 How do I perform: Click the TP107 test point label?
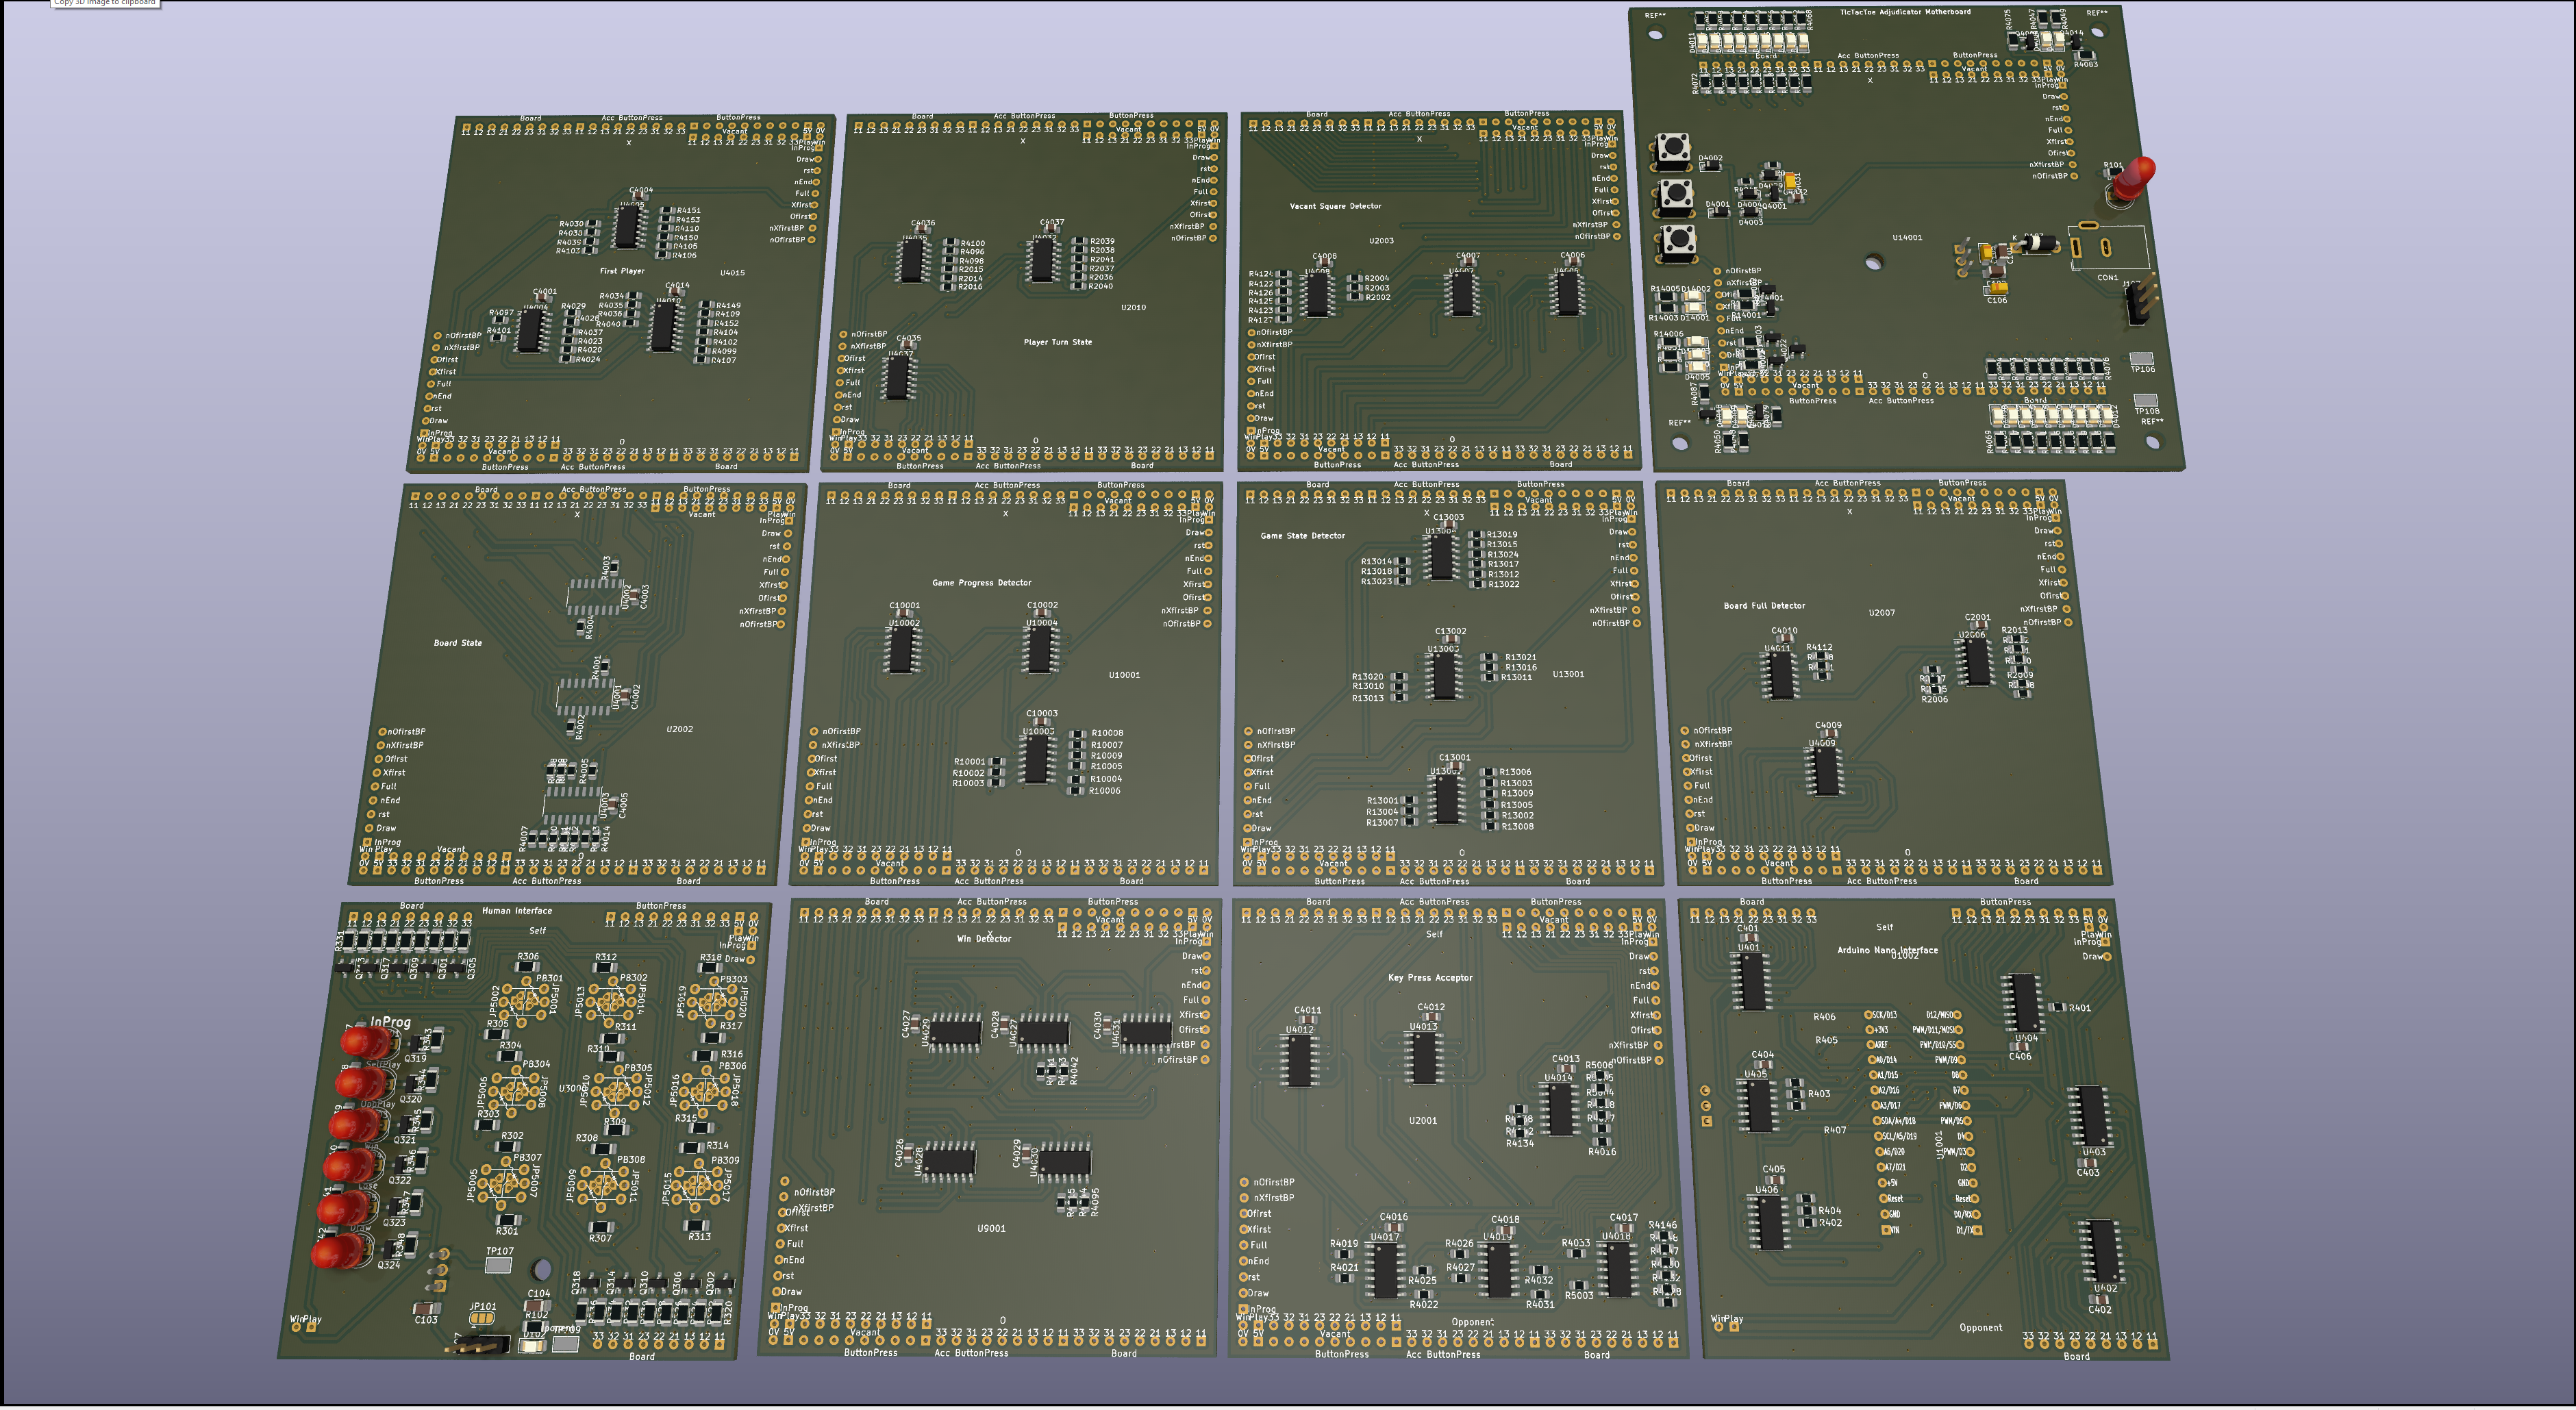pyautogui.click(x=499, y=1251)
